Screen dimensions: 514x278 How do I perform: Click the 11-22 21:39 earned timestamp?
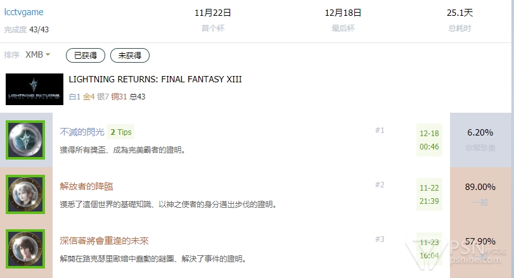[x=429, y=194]
